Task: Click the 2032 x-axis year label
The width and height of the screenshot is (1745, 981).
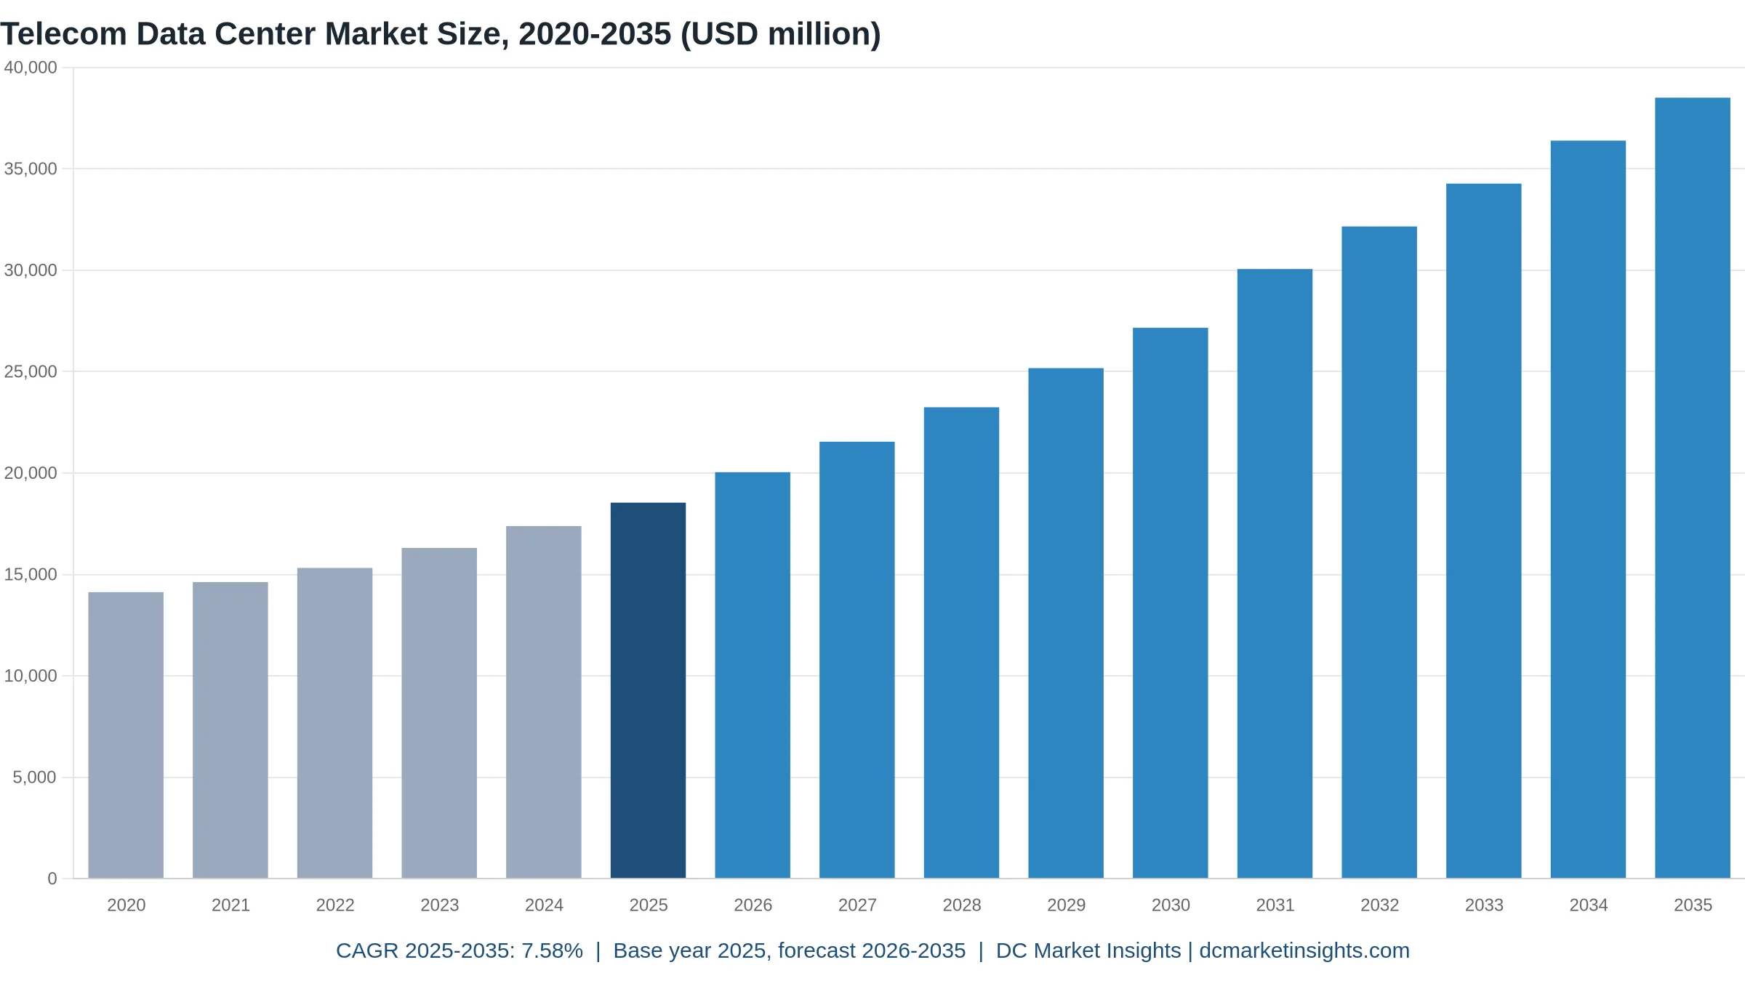Action: pos(1379,905)
